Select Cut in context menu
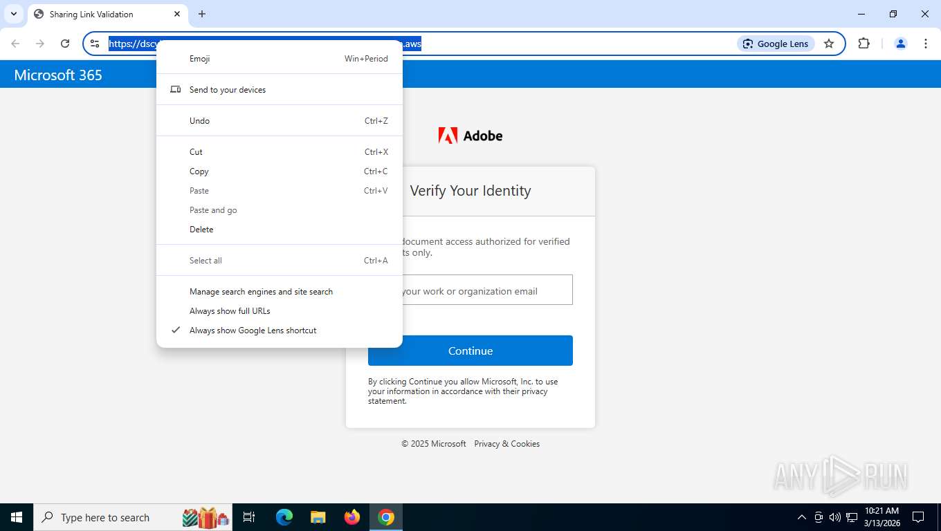Image resolution: width=941 pixels, height=531 pixels. 280,152
